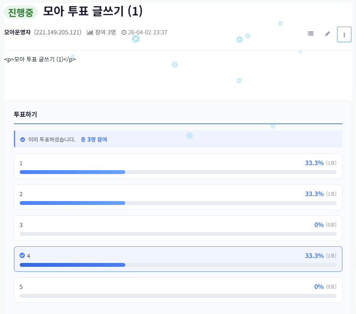This screenshot has height=314, width=356.
Task: Open the list view icon
Action: coord(310,34)
